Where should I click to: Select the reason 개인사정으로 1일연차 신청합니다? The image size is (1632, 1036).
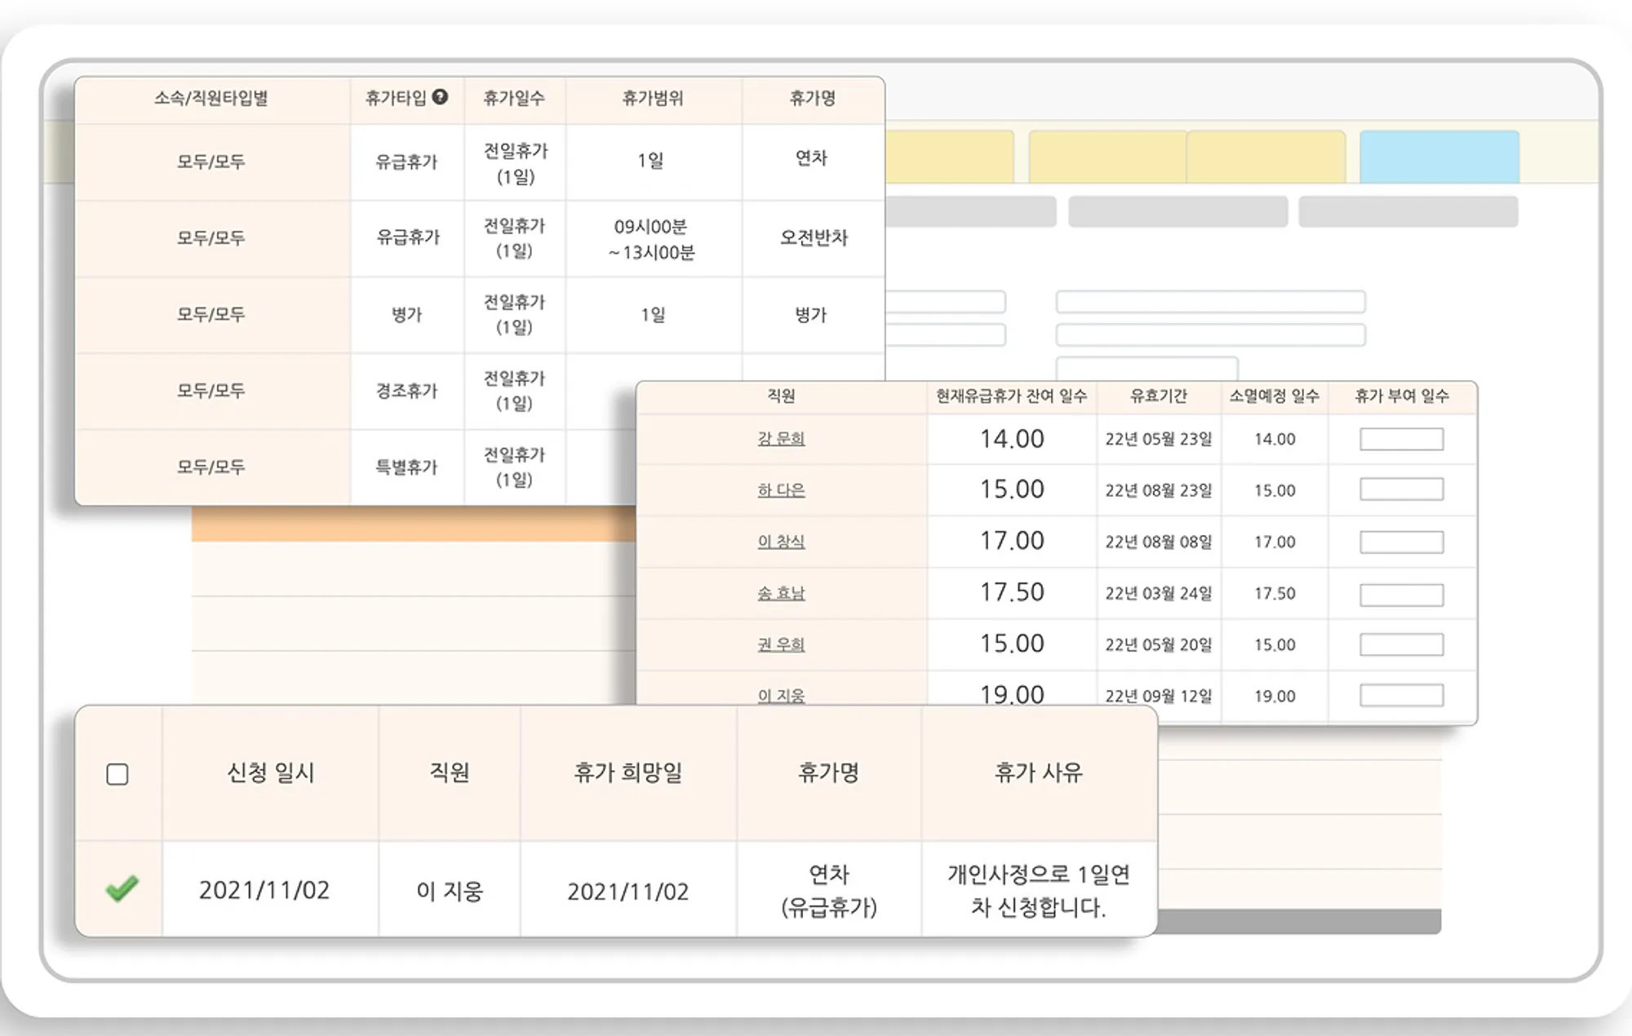tap(1039, 891)
